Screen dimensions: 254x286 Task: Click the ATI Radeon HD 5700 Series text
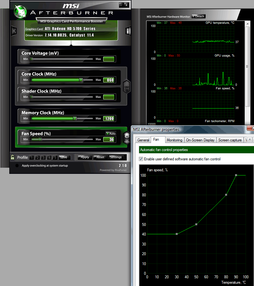click(70, 29)
